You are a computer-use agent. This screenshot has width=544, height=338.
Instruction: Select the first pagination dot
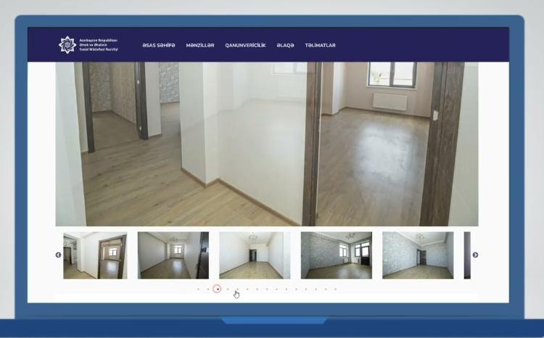click(x=198, y=289)
